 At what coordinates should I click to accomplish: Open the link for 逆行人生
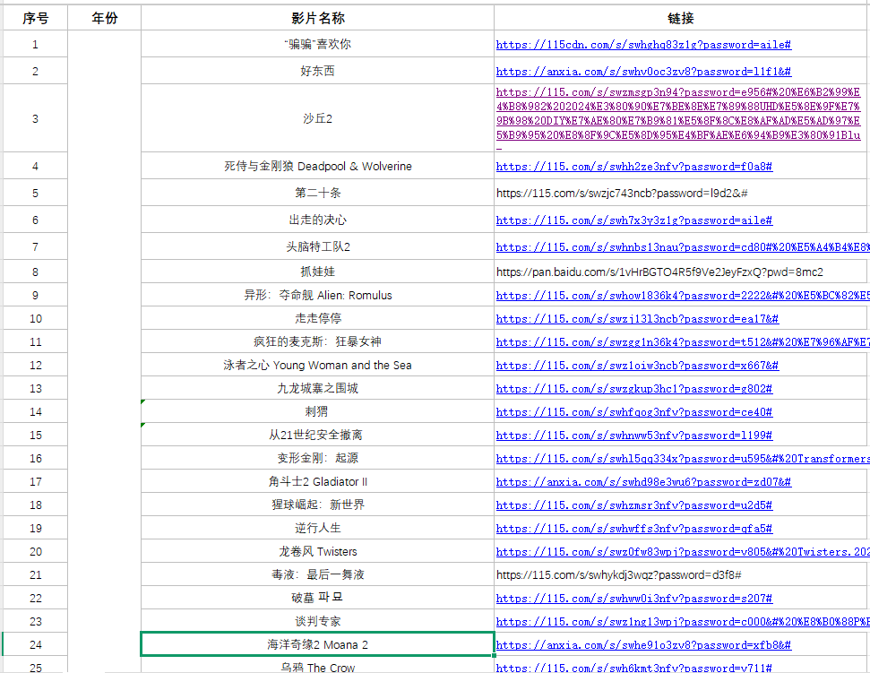[x=634, y=529]
